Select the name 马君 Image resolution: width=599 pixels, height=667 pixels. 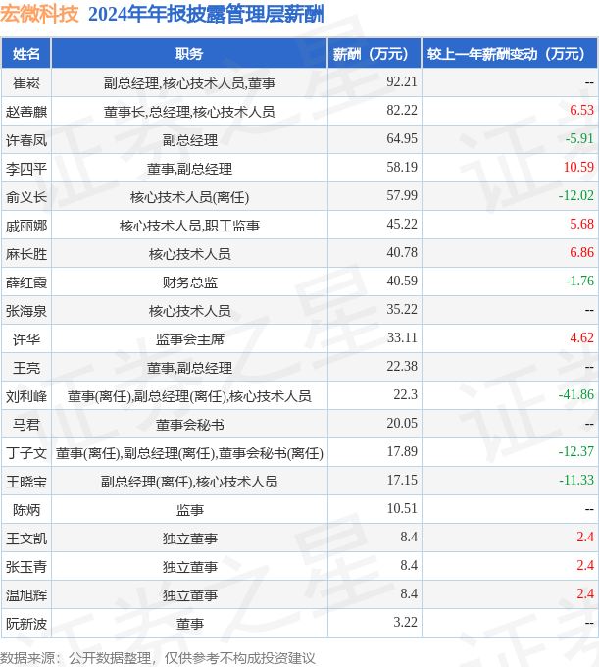coord(25,425)
